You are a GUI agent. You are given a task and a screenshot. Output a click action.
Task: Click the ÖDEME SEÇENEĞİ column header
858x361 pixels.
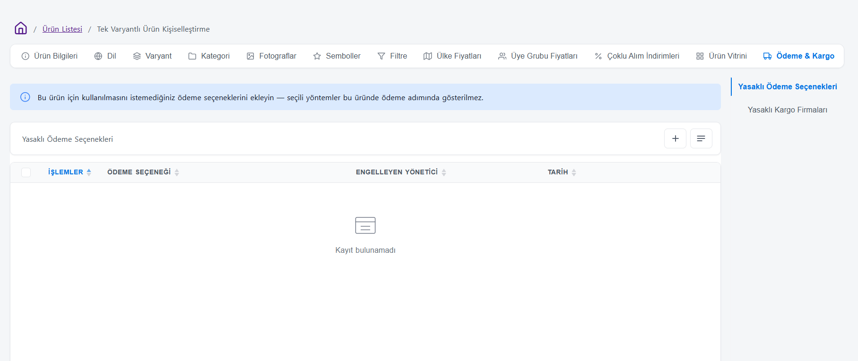pyautogui.click(x=139, y=172)
